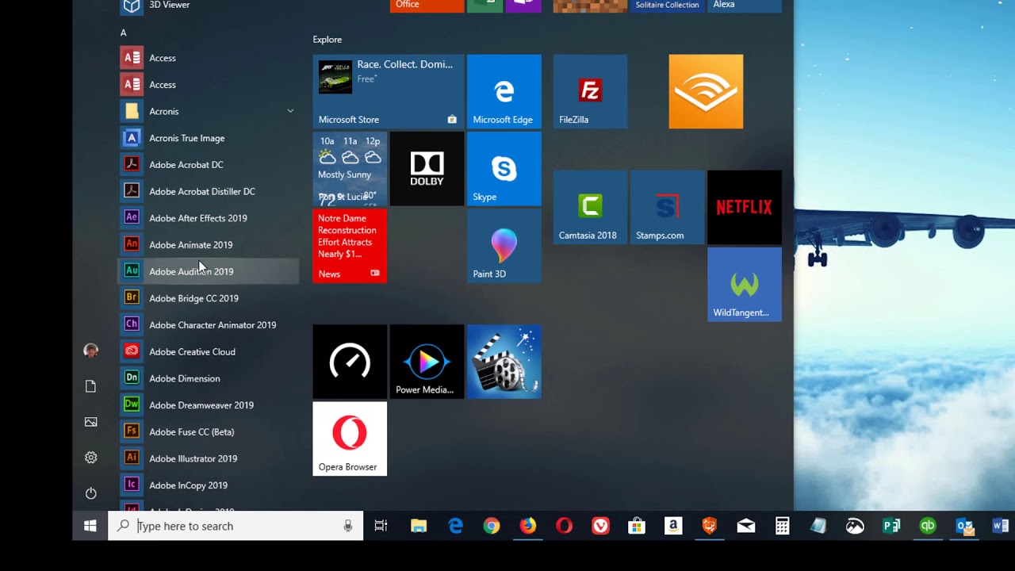Open Microsoft Store from the taskbar
Viewport: 1015px width, 571px height.
(x=637, y=526)
